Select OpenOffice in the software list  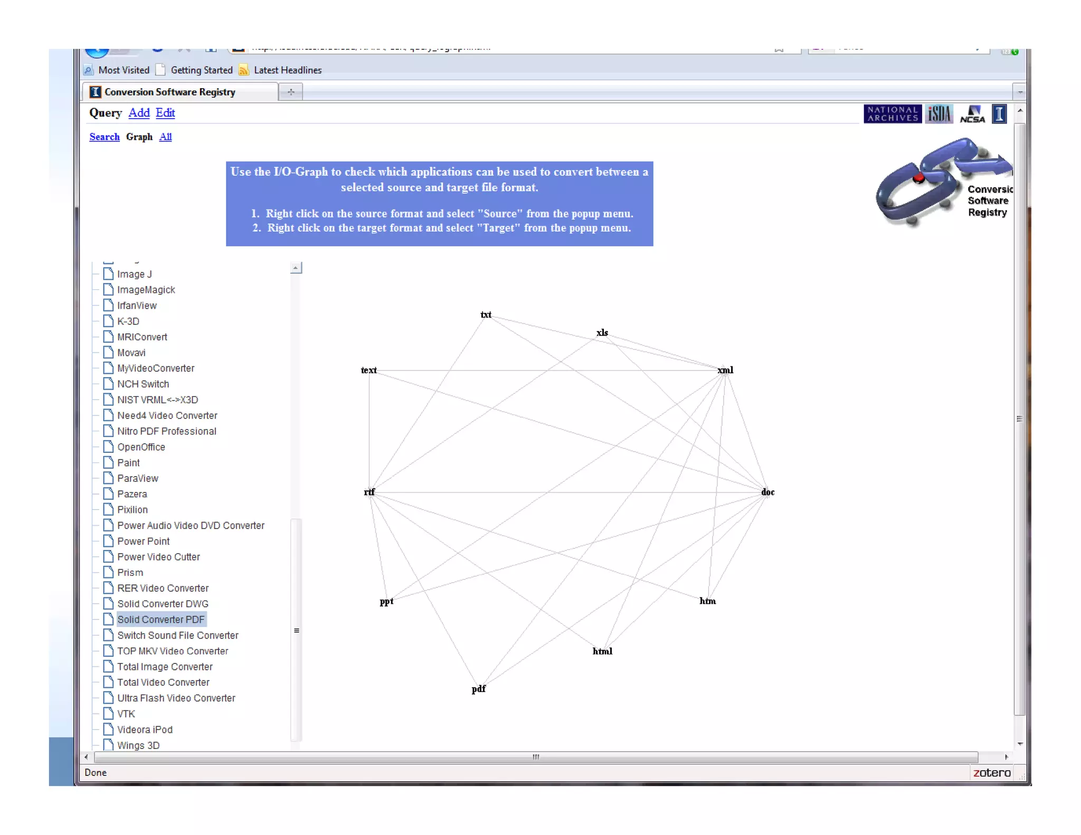[x=141, y=447]
